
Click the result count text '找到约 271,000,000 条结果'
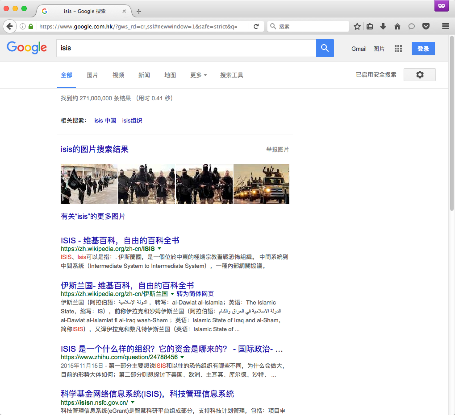coord(96,98)
